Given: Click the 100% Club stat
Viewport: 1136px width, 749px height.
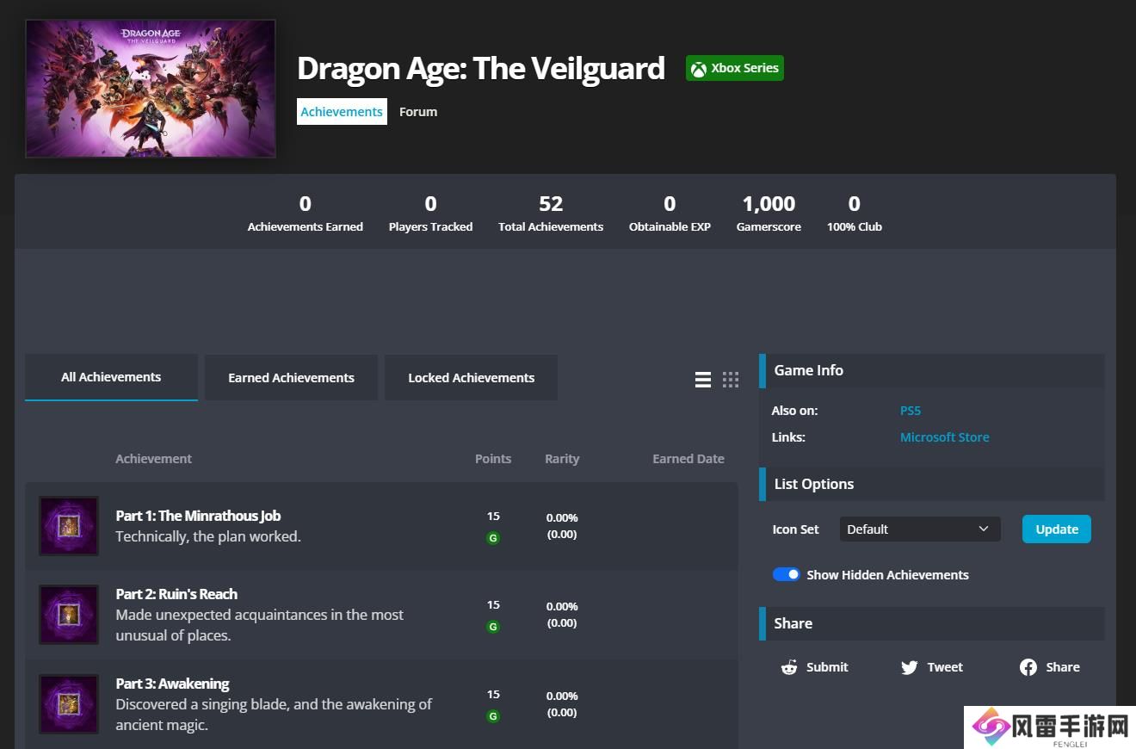Looking at the screenshot, I should click(854, 214).
